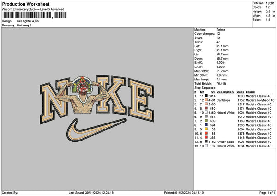Click the gray swatch beside 867 stitches
Viewport: 277px width, 196px height.
(x=206, y=116)
